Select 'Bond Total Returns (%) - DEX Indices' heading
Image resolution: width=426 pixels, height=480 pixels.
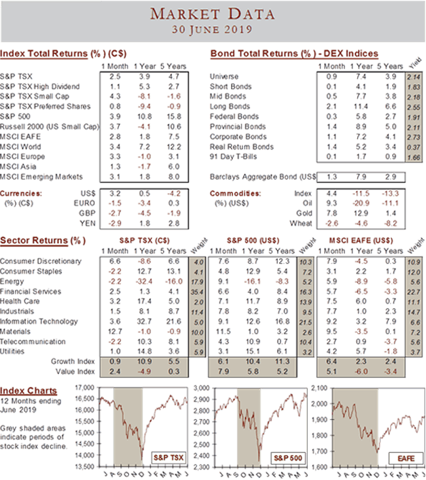pos(294,54)
